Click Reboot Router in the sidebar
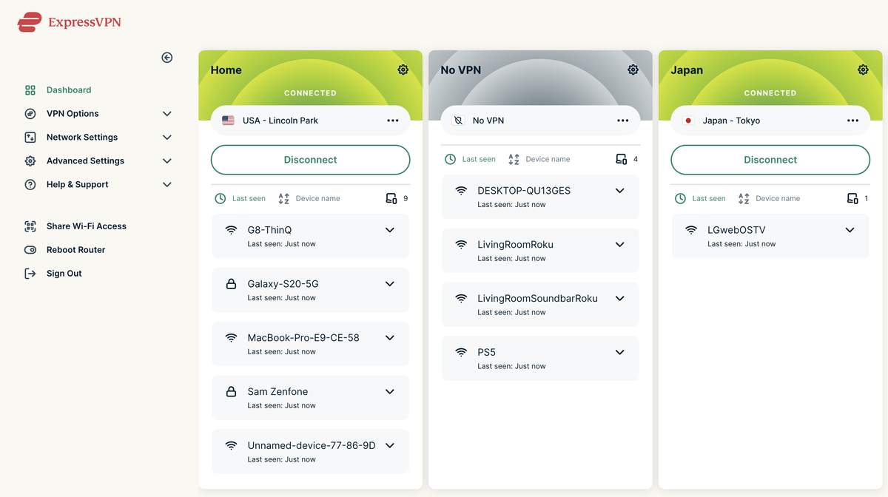The image size is (888, 497). point(76,250)
